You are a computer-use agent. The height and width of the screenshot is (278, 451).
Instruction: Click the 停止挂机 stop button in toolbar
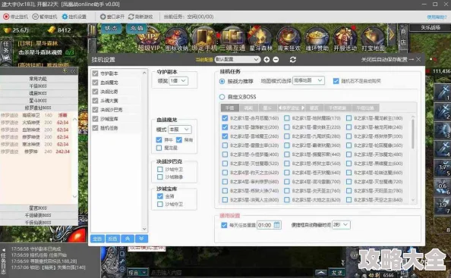(15, 17)
